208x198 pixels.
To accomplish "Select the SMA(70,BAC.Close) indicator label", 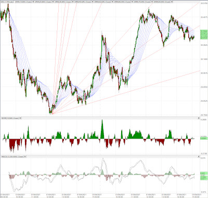I will 142,2.
